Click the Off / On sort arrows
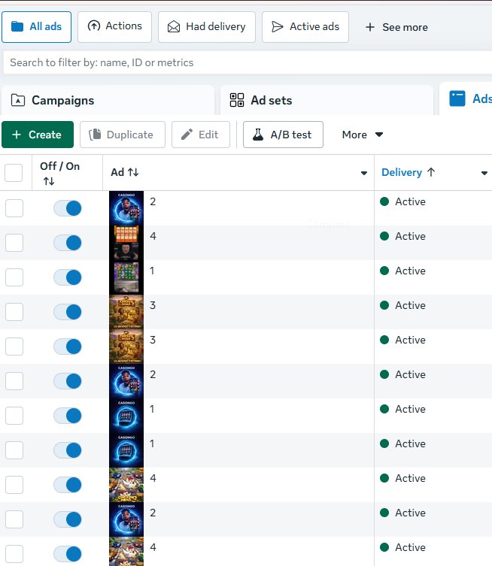Image resolution: width=492 pixels, height=566 pixels. [49, 181]
